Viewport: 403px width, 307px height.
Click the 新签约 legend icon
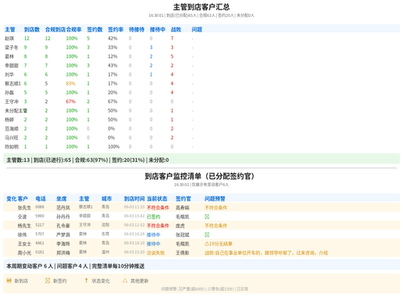48,280
